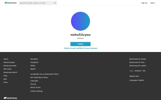Visit the Twitter footer link
The width and height of the screenshot is (161, 100).
(x=33, y=69)
